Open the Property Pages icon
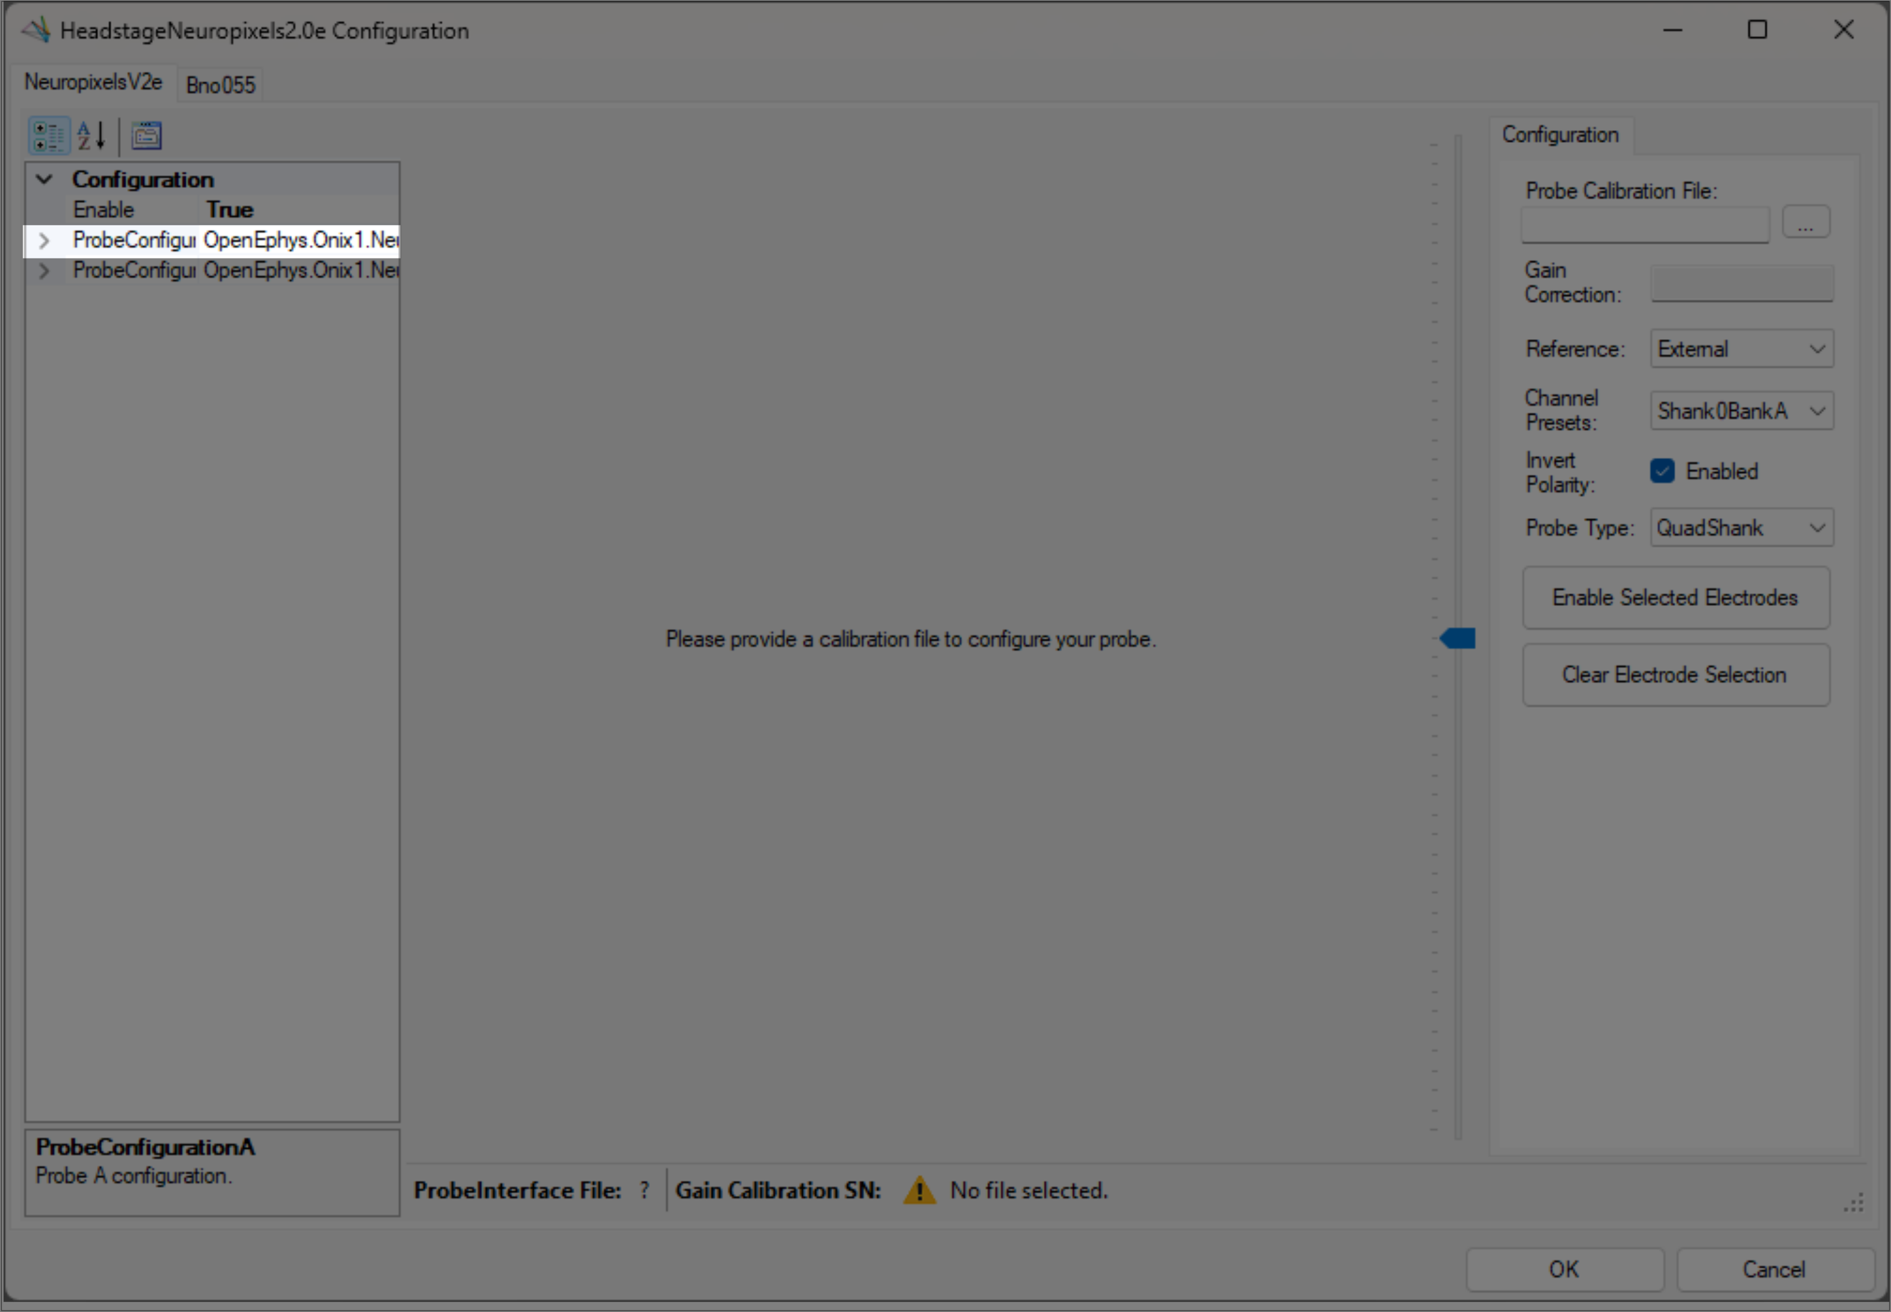 146,136
